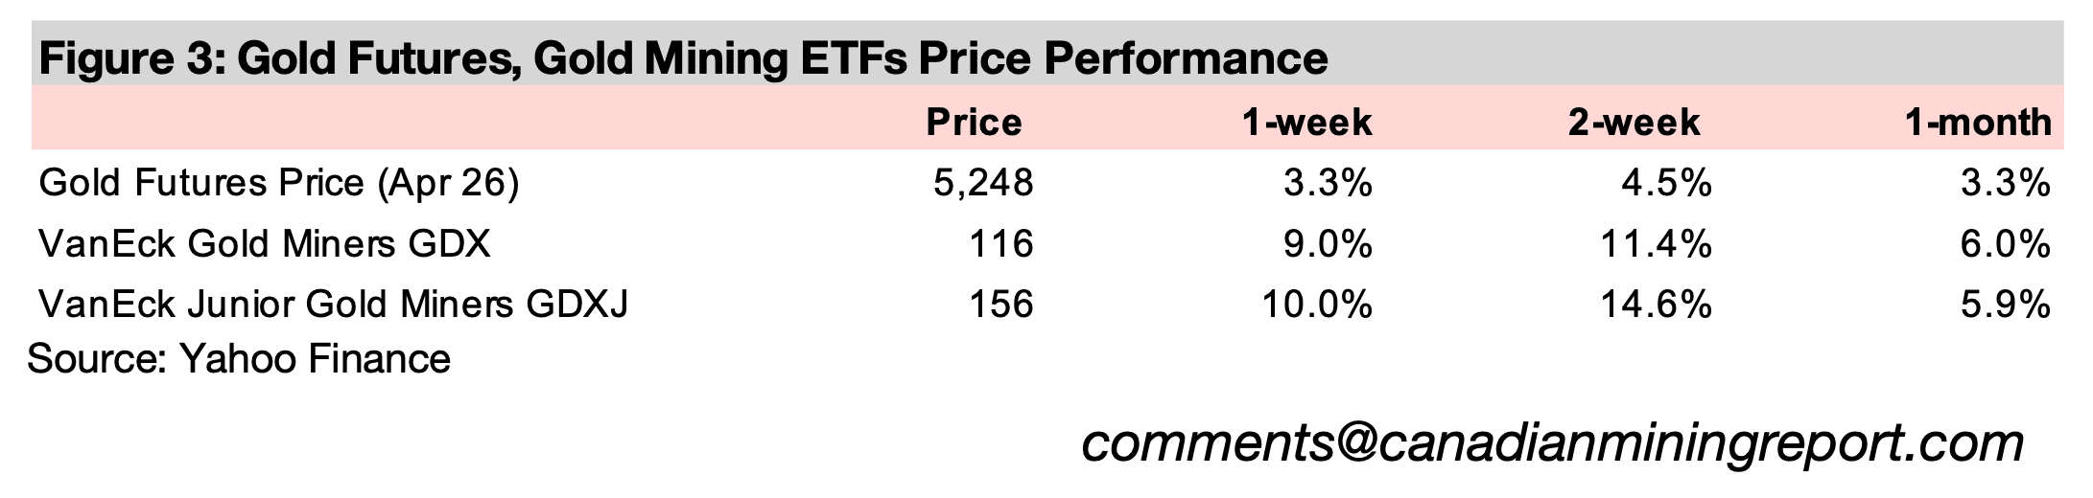Select the 1-week column header
2093x498 pixels.
1306,123
